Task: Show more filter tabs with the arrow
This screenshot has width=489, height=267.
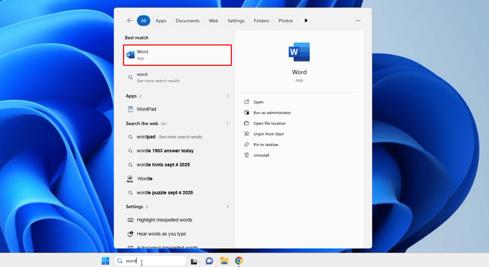Action: [306, 21]
